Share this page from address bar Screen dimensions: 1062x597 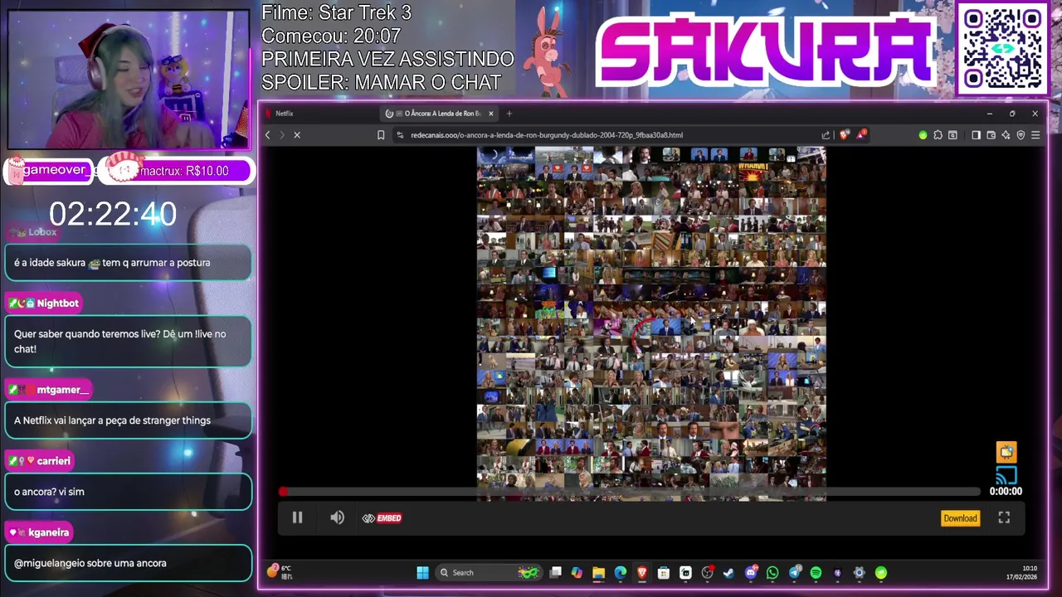coord(826,135)
